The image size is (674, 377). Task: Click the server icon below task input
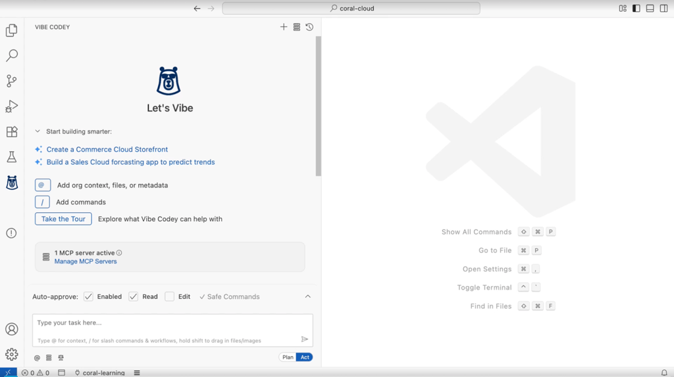click(x=49, y=358)
